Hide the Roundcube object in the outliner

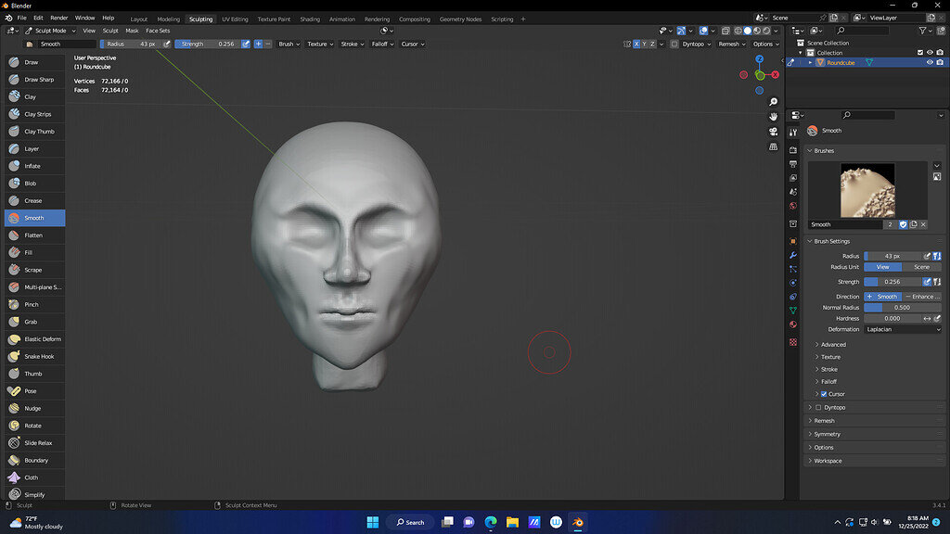coord(929,62)
